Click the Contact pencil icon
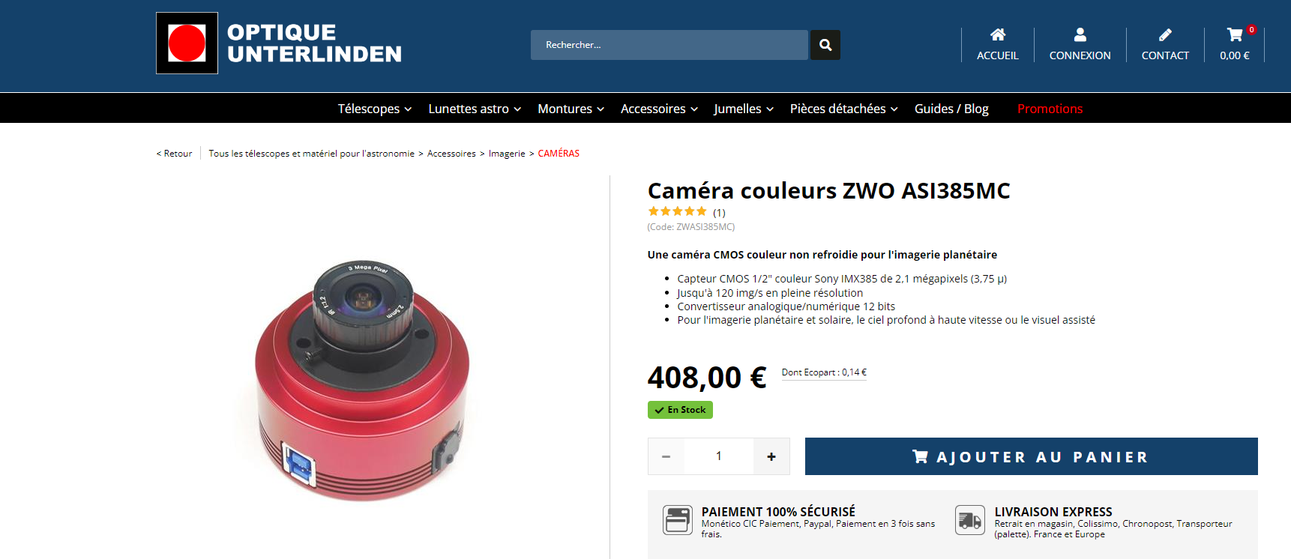 tap(1165, 34)
